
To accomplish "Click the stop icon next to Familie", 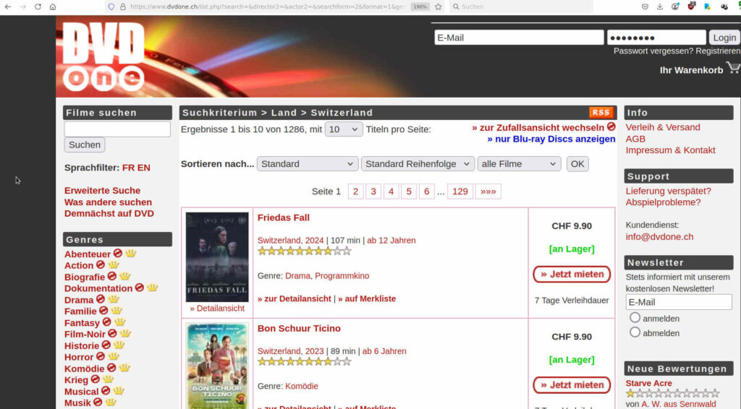I will tap(103, 311).
